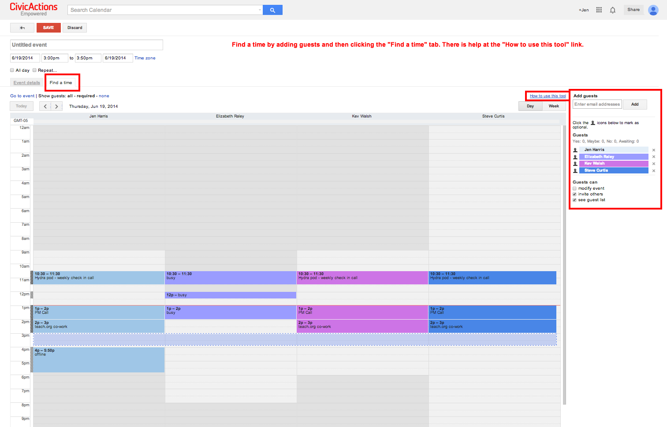This screenshot has height=427, width=667.
Task: Click the notification bell icon
Action: click(x=612, y=9)
